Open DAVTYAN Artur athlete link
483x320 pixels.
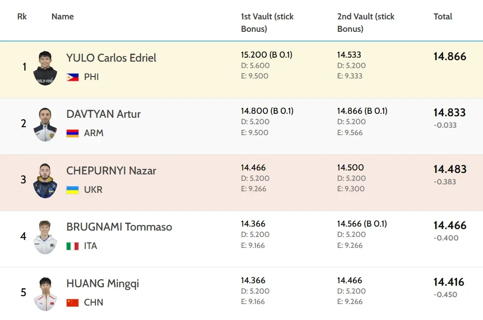tap(103, 114)
